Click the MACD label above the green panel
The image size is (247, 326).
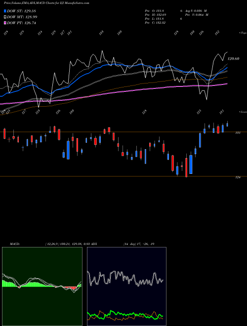tap(15, 244)
